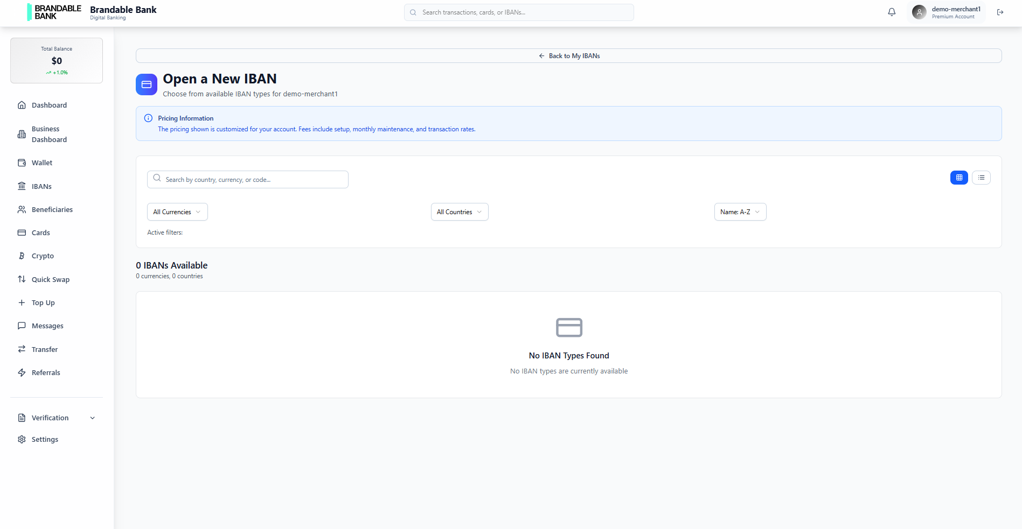Enable grid view for IBAN results
1022x529 pixels.
pyautogui.click(x=959, y=177)
